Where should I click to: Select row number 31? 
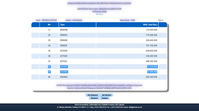(49, 30)
